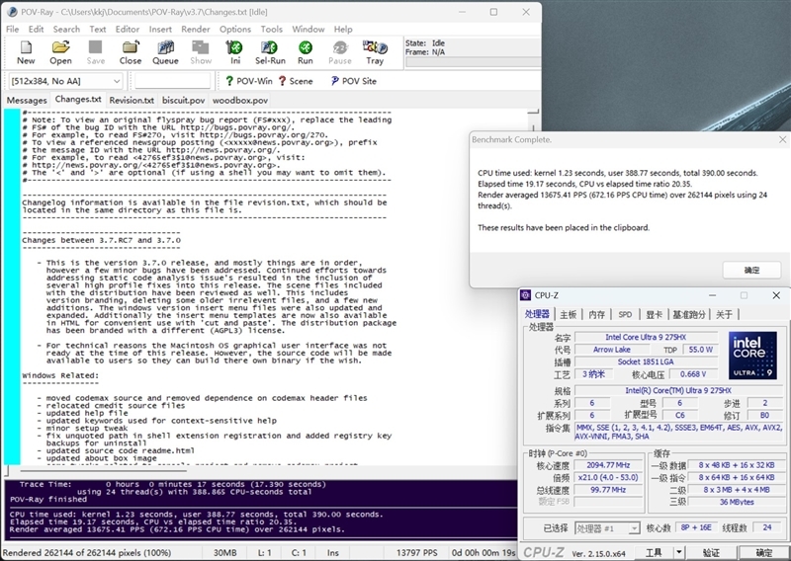
Task: Open the Editor menu
Action: pos(128,30)
